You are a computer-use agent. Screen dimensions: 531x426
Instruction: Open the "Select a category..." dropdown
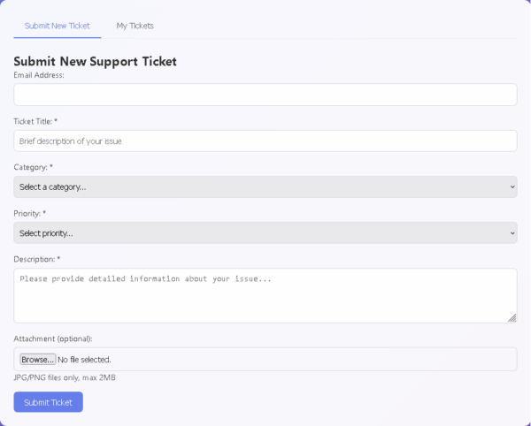click(265, 187)
